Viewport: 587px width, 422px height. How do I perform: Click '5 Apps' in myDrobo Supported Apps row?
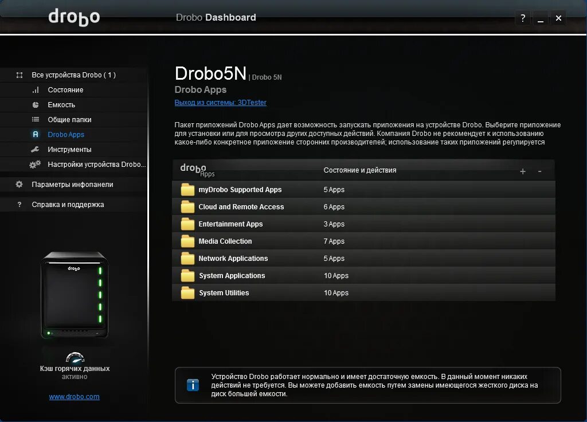[334, 189]
